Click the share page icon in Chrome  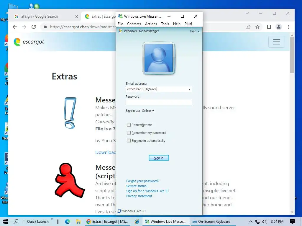coord(248,27)
